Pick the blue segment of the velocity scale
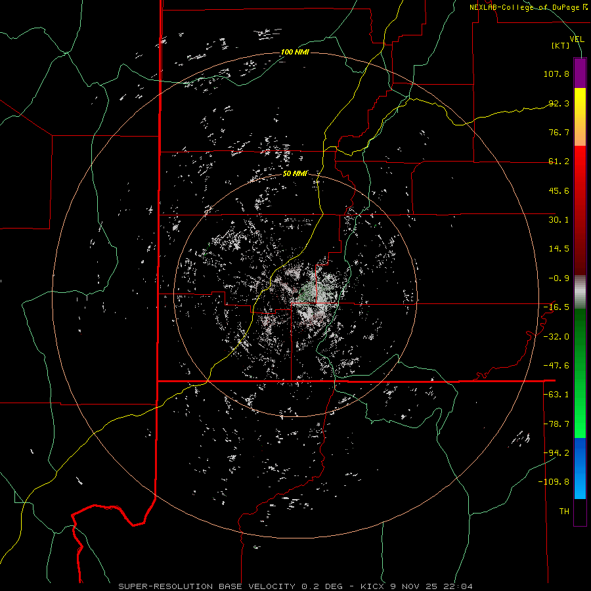This screenshot has height=591, width=591. click(x=580, y=468)
